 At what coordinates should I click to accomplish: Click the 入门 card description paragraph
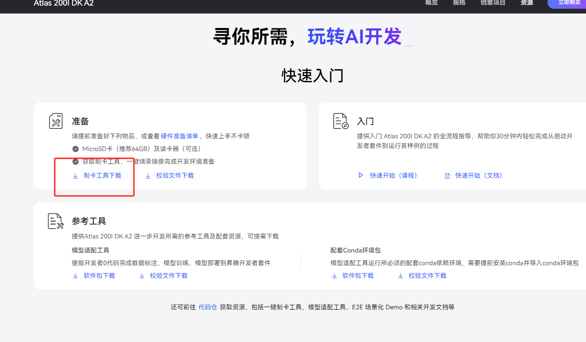coord(465,141)
